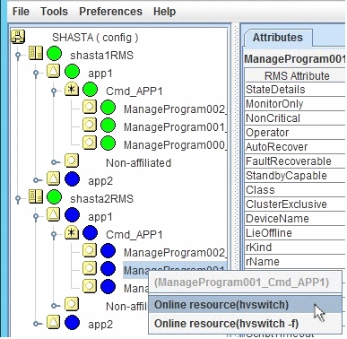Choose Online resource(hvswitch) from context menu
This screenshot has width=347, height=339.
point(245,305)
